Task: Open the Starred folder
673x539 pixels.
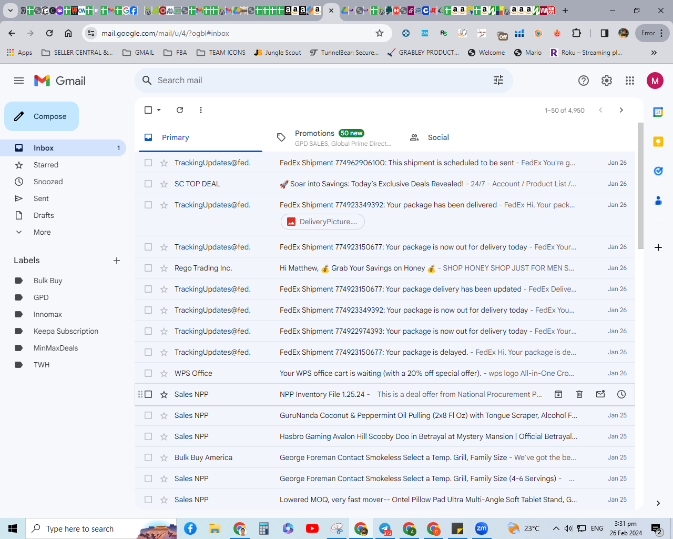Action: point(63,165)
